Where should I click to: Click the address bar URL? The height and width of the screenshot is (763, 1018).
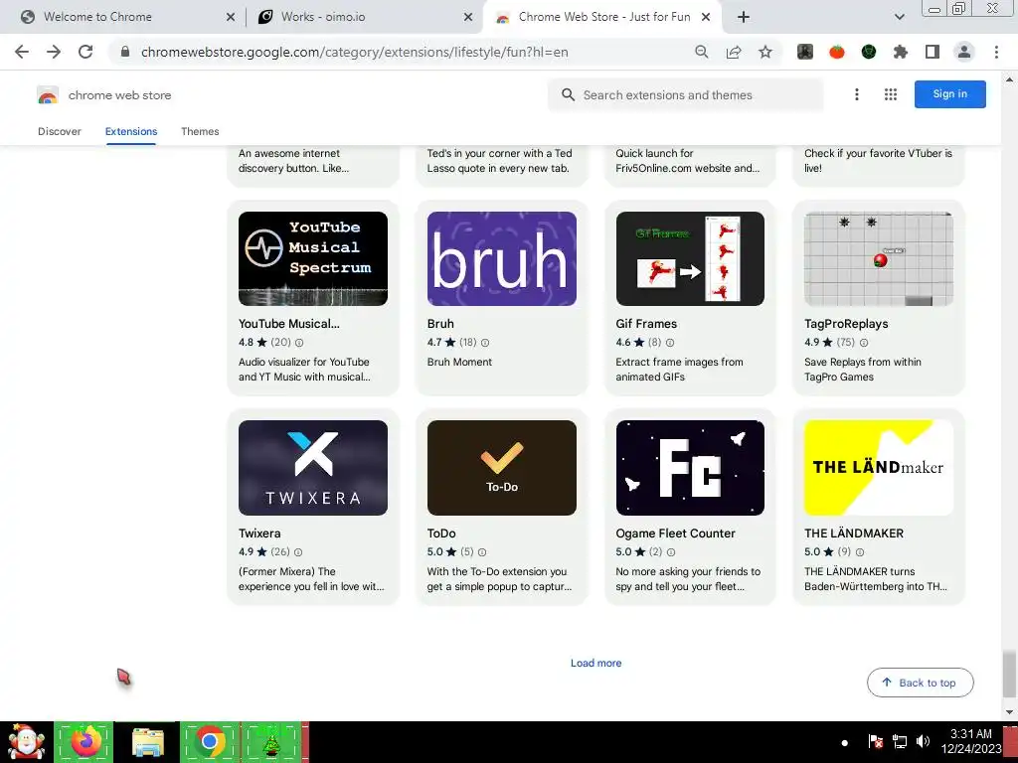[x=355, y=52]
